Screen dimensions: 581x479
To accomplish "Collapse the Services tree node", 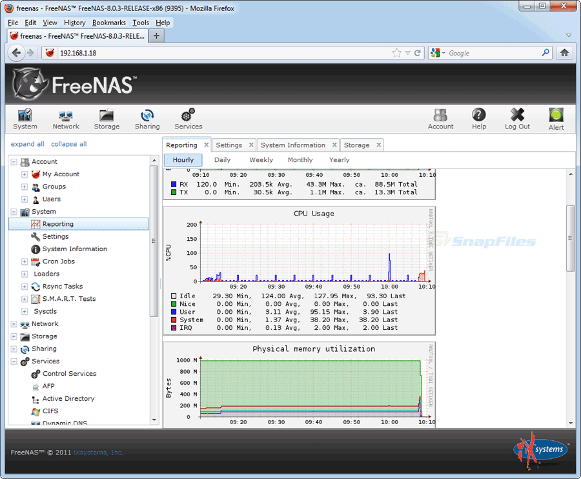I will click(14, 362).
